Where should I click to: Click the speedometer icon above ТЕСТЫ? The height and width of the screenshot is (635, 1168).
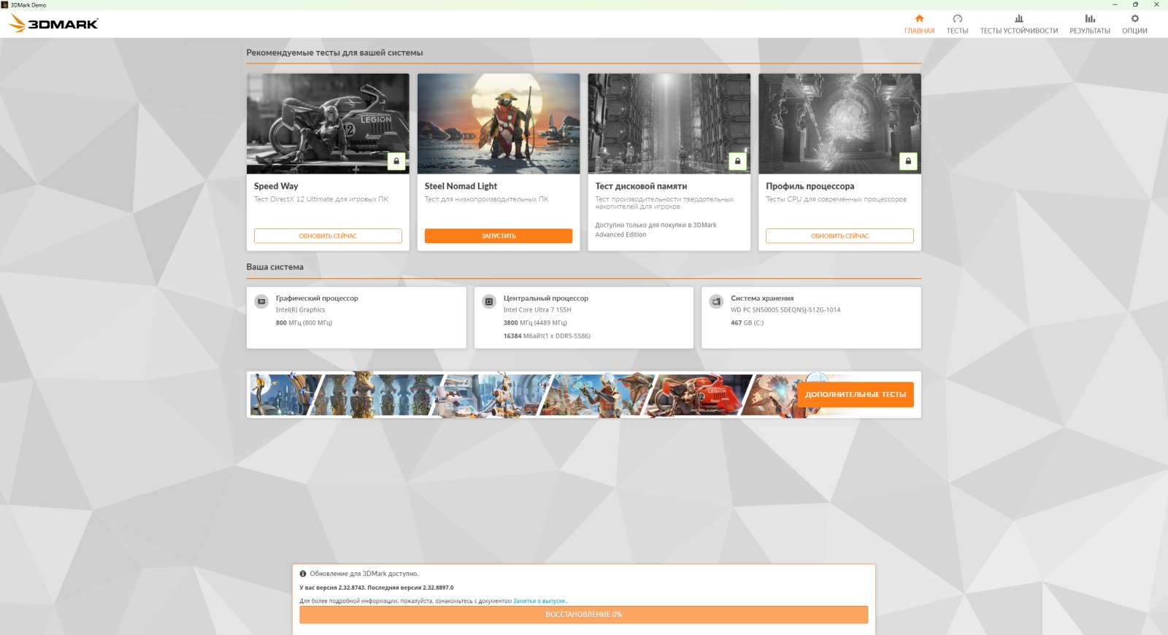tap(957, 18)
